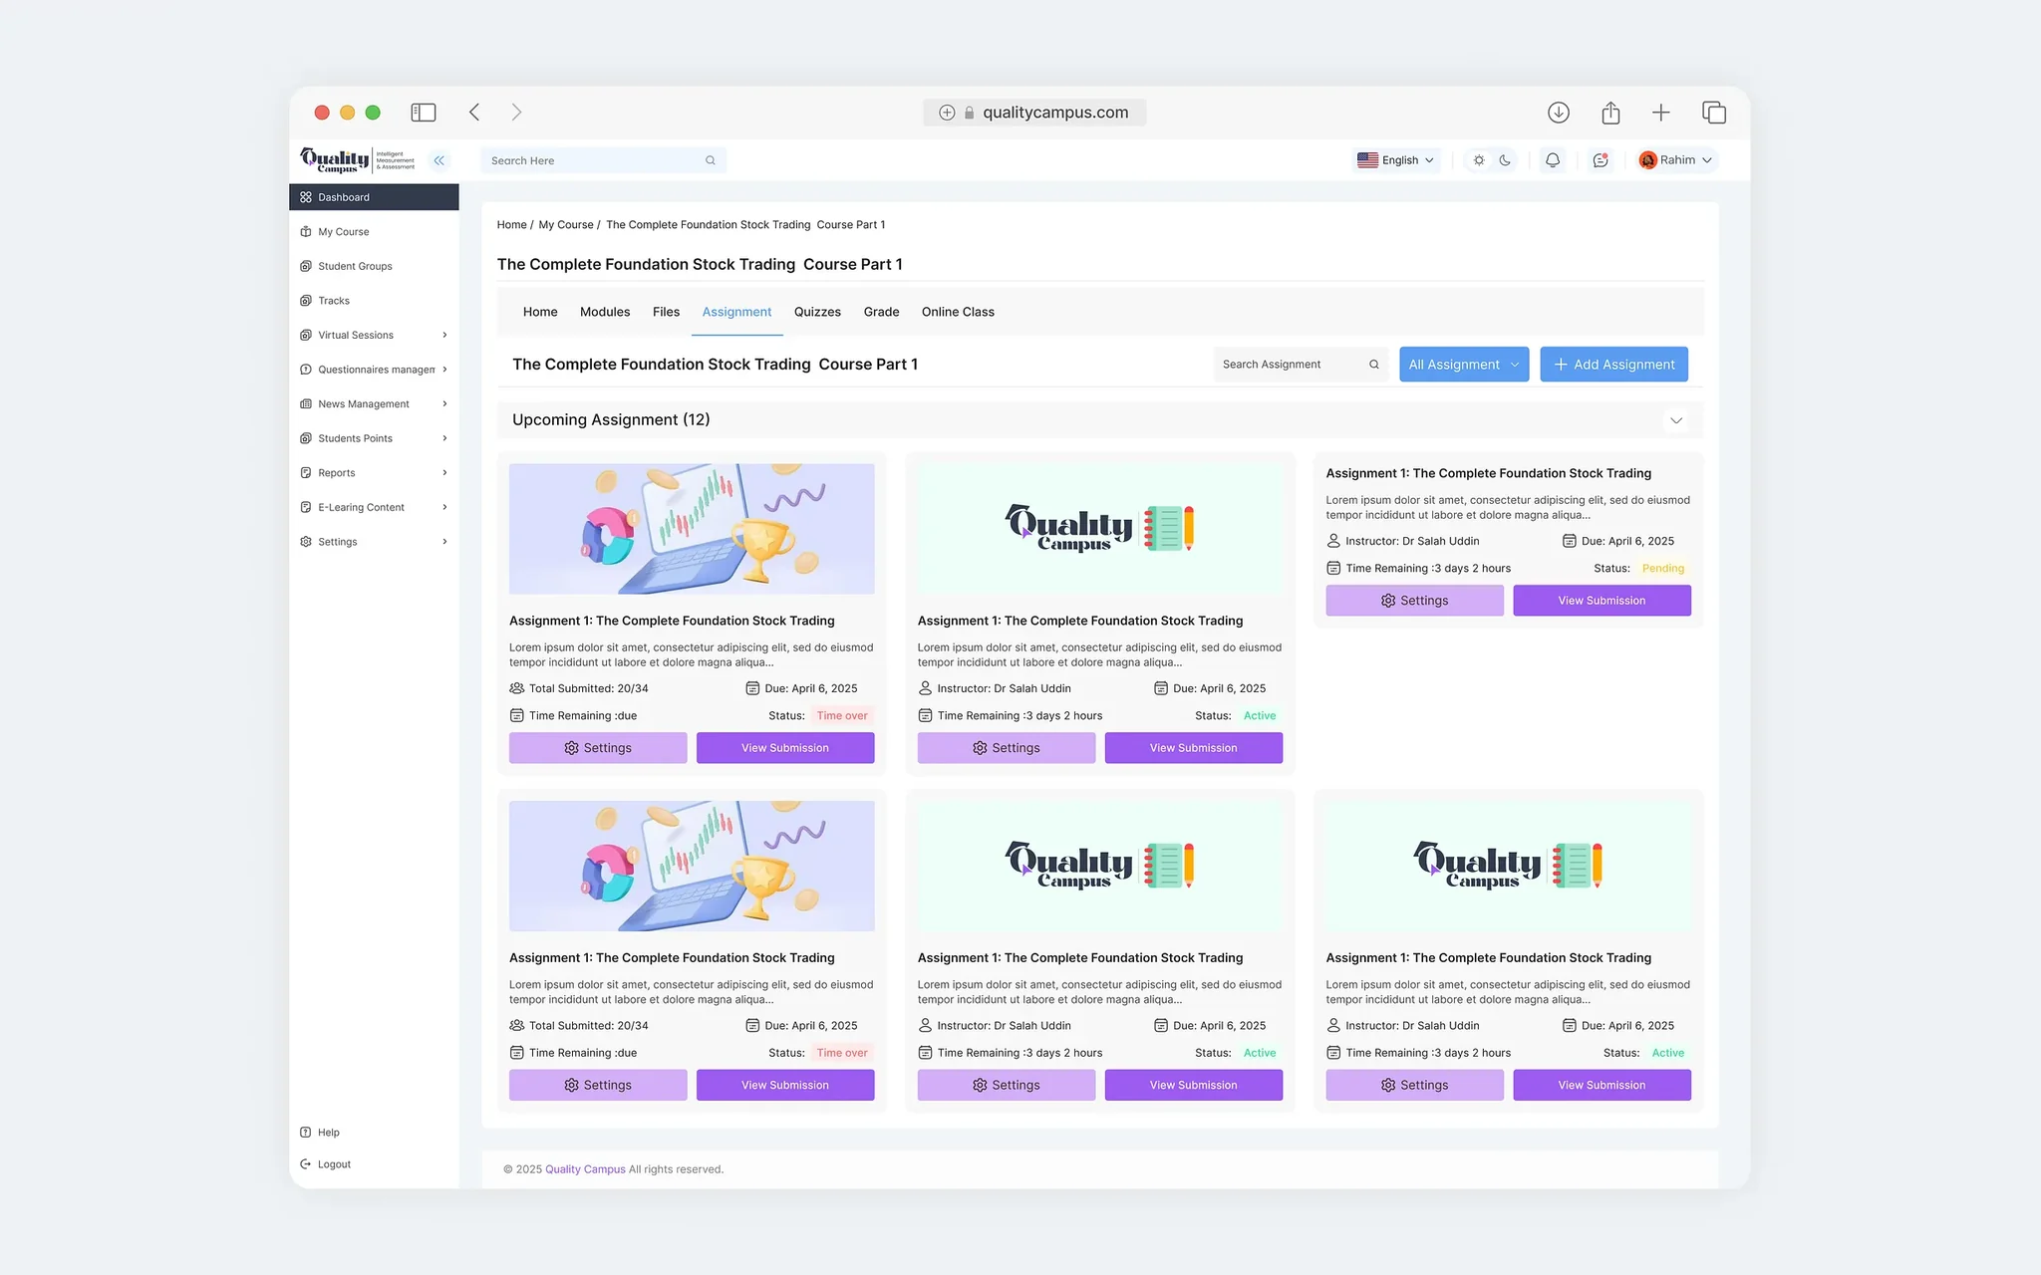This screenshot has height=1275, width=2041.
Task: Open the English language dropdown
Action: pyautogui.click(x=1396, y=160)
